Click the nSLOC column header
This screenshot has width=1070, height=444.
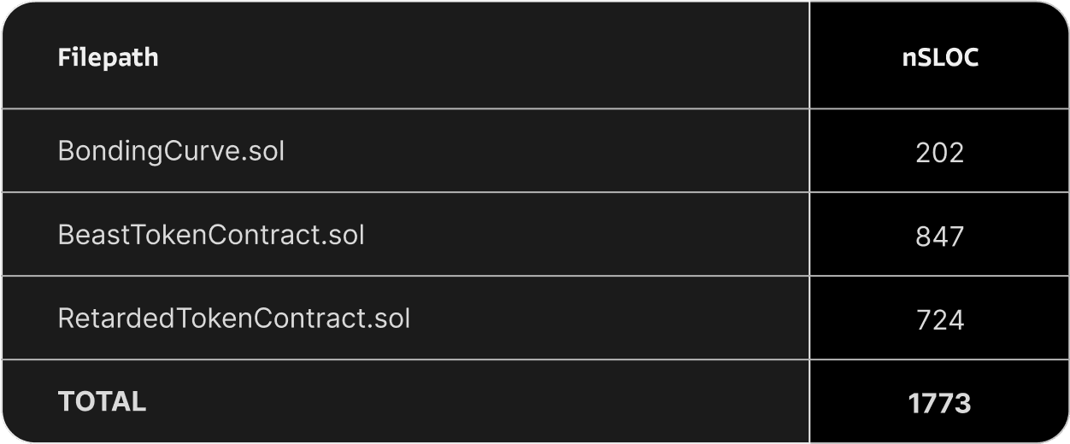tap(940, 58)
